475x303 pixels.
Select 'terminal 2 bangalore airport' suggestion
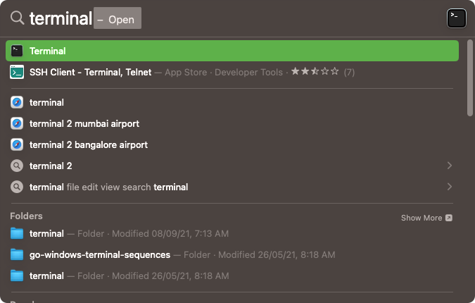tap(232, 144)
